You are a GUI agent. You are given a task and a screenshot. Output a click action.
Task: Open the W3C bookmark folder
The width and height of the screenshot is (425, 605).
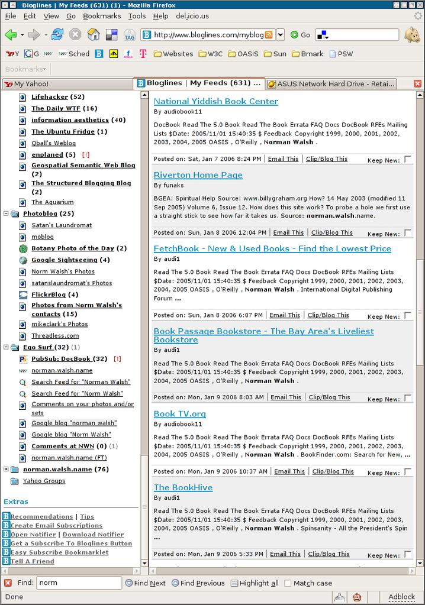point(210,54)
